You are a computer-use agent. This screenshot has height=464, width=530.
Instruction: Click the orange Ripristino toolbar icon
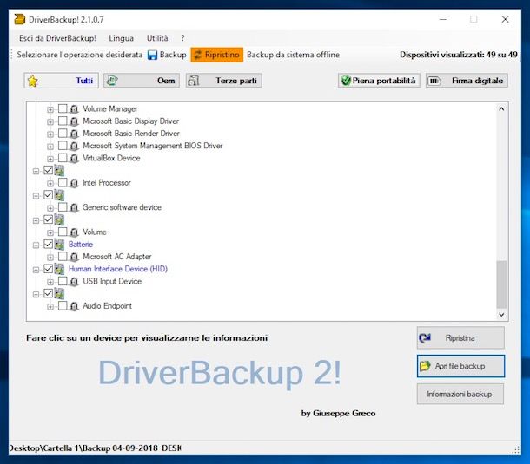click(198, 55)
